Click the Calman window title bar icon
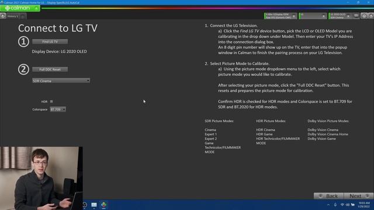The image size is (374, 210). click(2, 2)
